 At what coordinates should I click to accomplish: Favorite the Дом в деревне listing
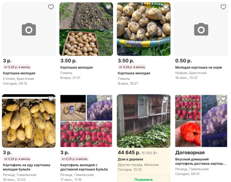(x=166, y=99)
